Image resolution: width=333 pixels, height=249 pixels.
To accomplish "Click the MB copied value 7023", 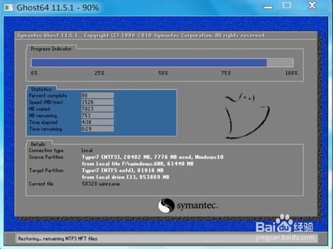I will 97,109.
